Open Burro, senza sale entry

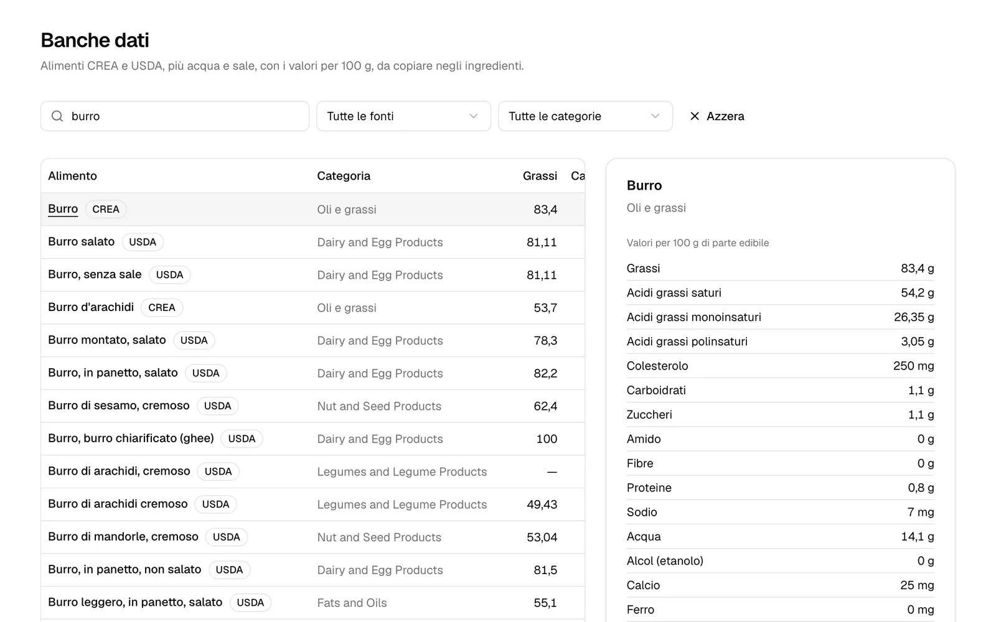[x=313, y=275]
